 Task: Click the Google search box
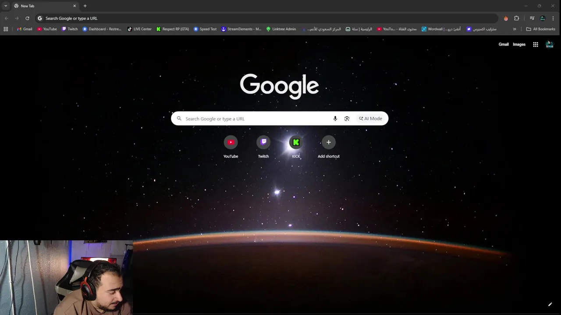point(280,119)
